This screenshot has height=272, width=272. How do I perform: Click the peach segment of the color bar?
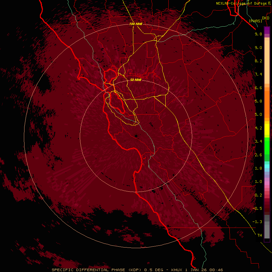click(x=267, y=62)
